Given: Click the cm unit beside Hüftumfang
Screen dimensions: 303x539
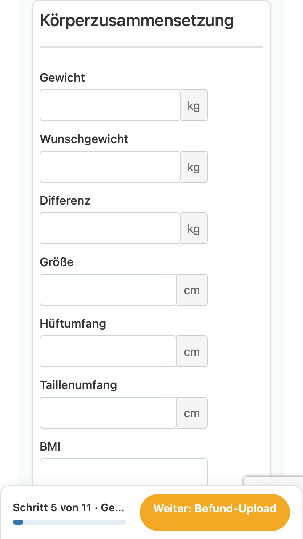Looking at the screenshot, I should point(192,351).
